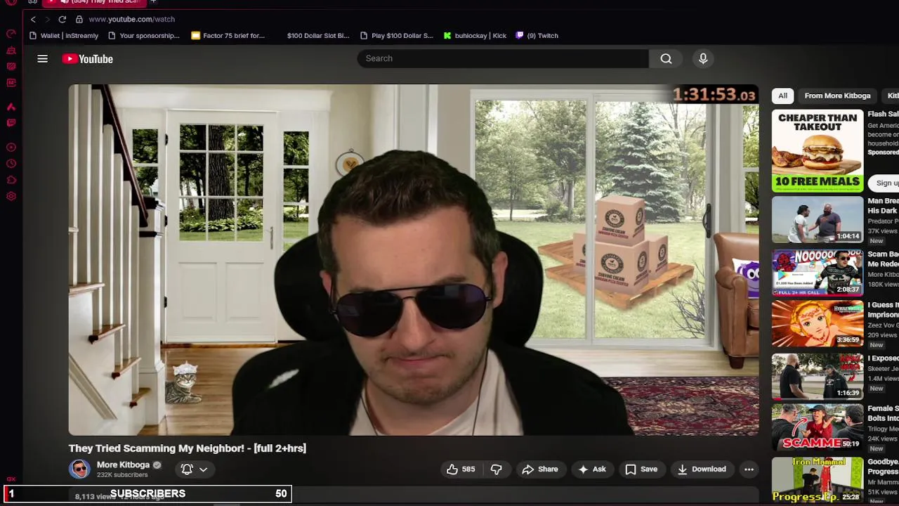Open Your sponsorship bookmark

(x=144, y=36)
